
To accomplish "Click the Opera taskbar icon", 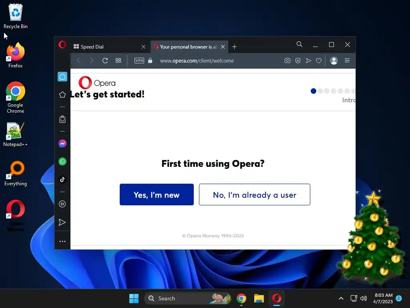I will point(277,298).
